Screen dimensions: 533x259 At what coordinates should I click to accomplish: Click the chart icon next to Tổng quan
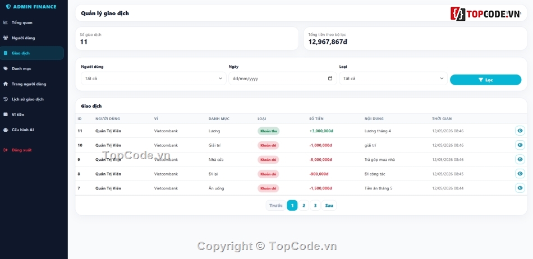6,22
